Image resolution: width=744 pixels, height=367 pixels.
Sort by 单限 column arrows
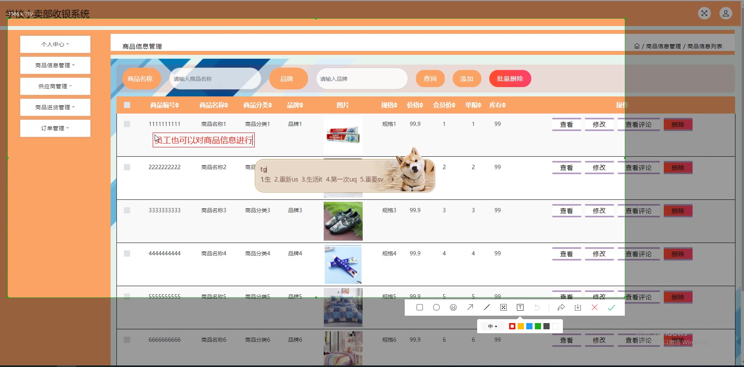pos(480,105)
